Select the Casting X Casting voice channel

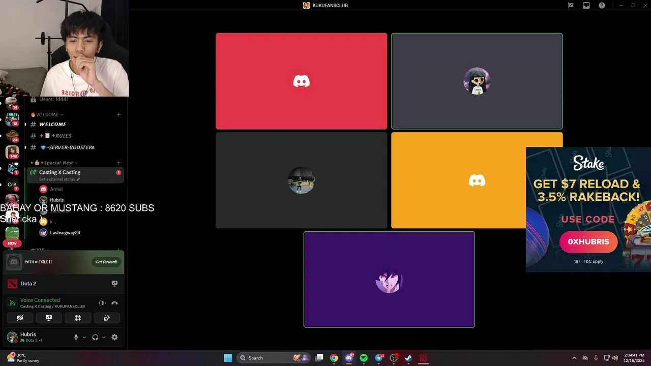[75, 175]
